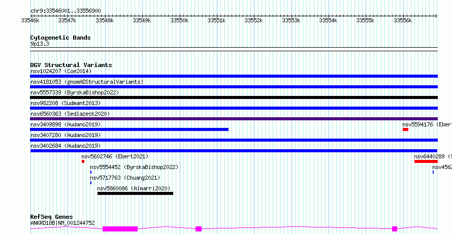This screenshot has width=452, height=234.
Task: Click the red bar under nsv5594176
Action: coord(406,129)
